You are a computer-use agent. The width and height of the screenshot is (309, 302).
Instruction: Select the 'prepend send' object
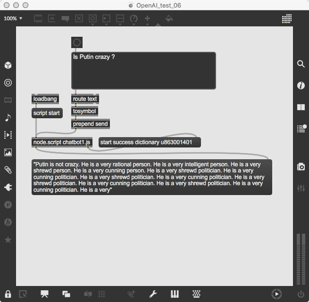[91, 124]
